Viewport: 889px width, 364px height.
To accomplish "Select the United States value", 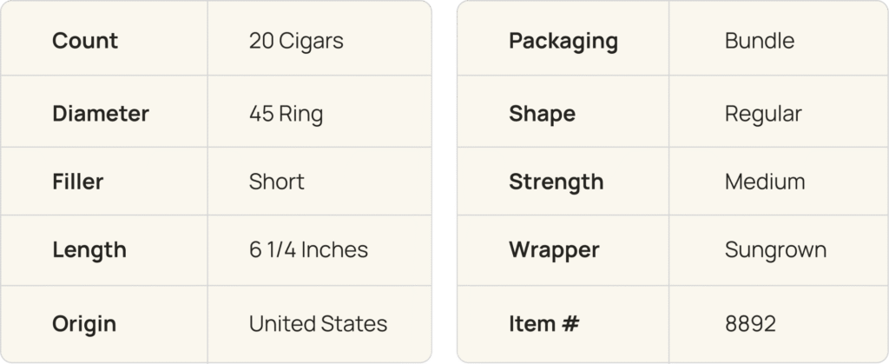I will click(x=318, y=324).
